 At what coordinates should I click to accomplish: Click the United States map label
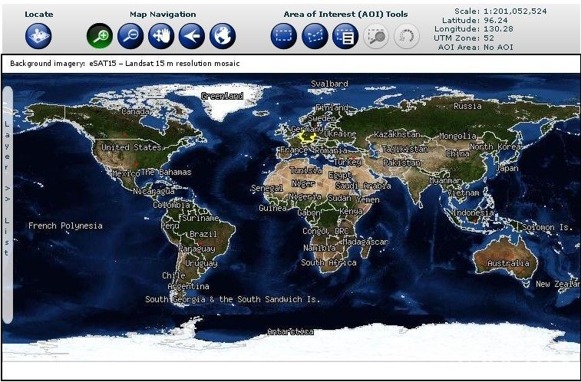click(x=131, y=147)
